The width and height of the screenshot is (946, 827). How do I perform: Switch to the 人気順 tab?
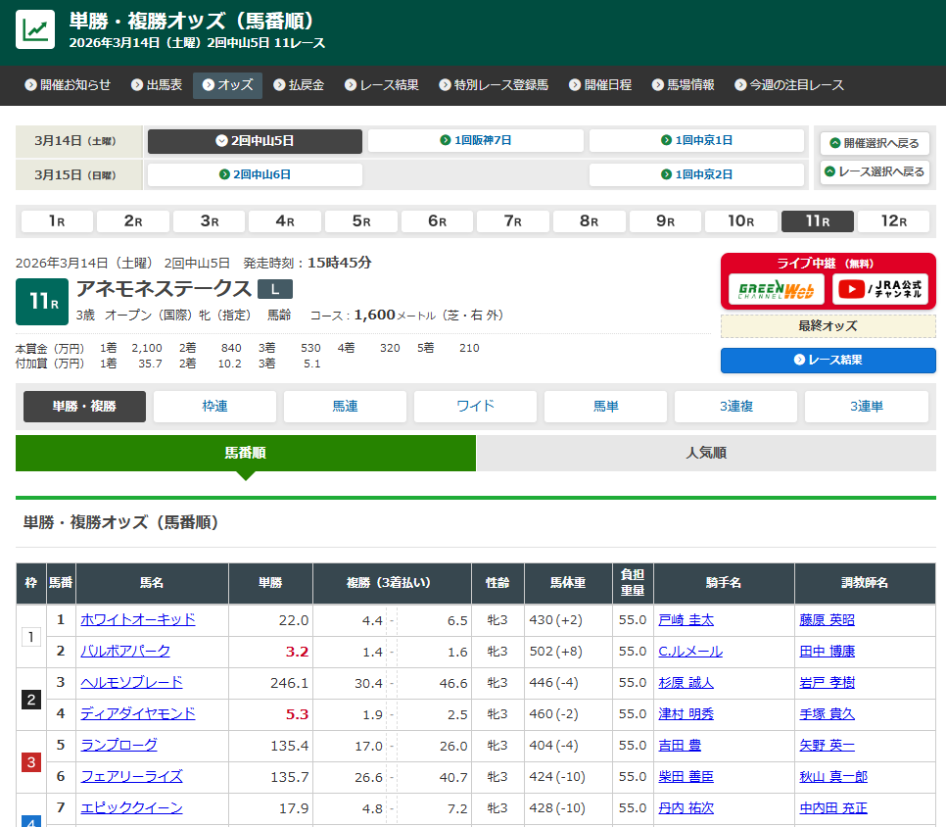click(705, 453)
